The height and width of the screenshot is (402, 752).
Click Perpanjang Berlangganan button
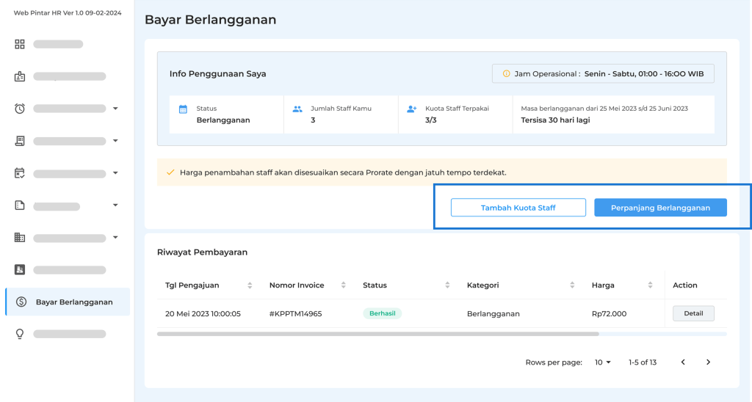click(x=660, y=208)
